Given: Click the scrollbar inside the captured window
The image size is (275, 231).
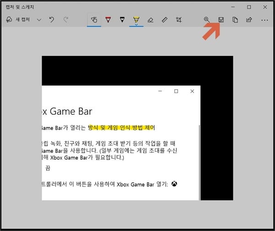Looking at the screenshot, I should point(199,162).
